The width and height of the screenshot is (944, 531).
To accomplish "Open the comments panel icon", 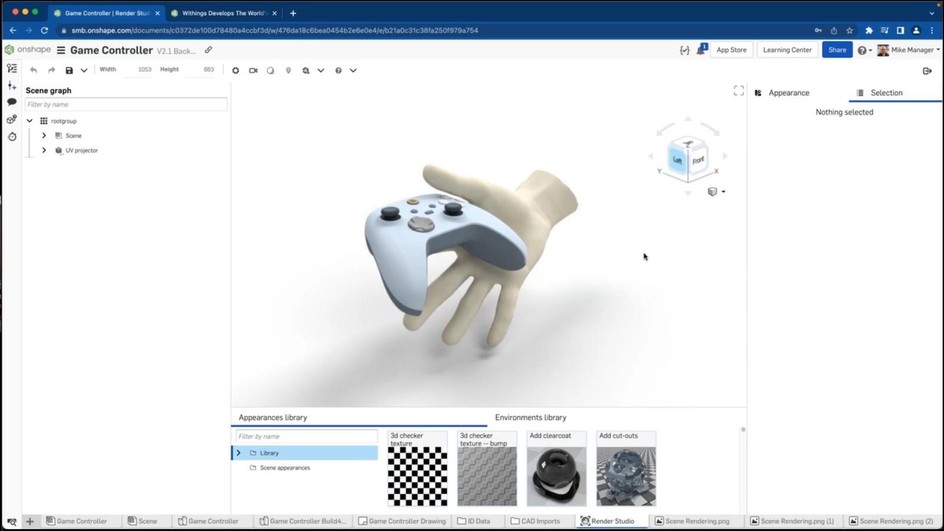I will [12, 101].
